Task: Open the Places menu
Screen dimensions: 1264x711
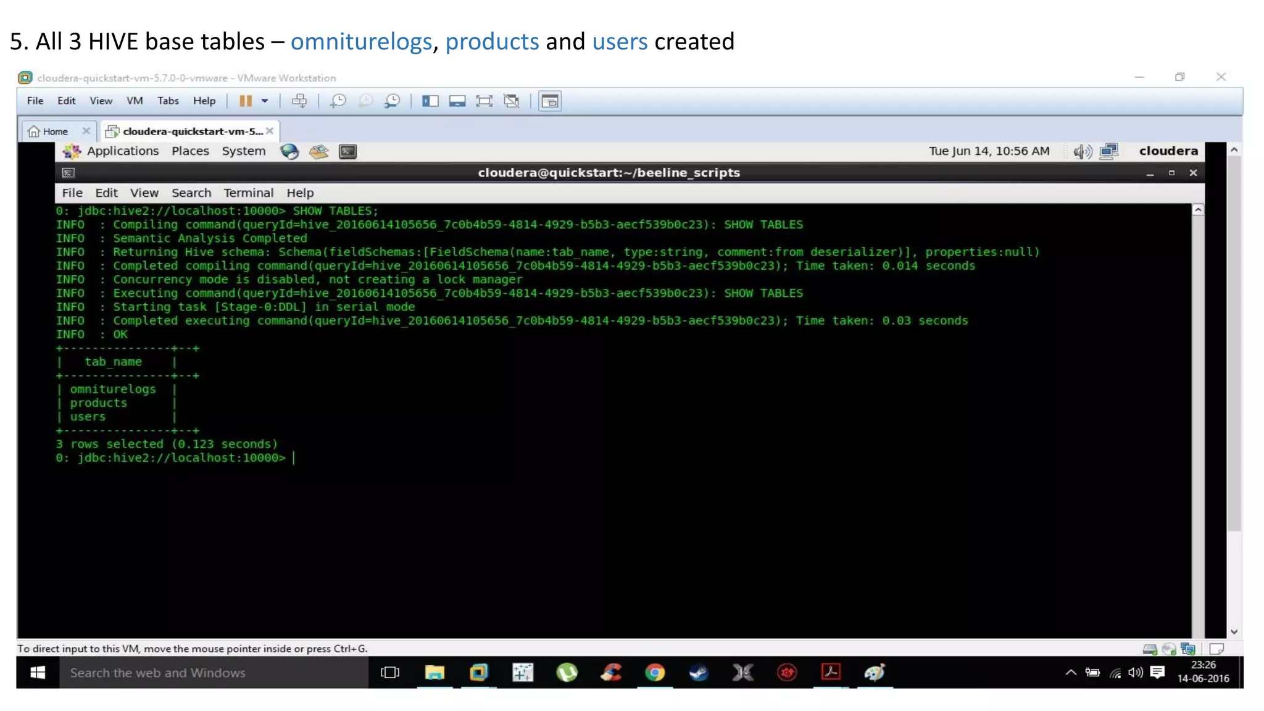Action: click(x=190, y=151)
